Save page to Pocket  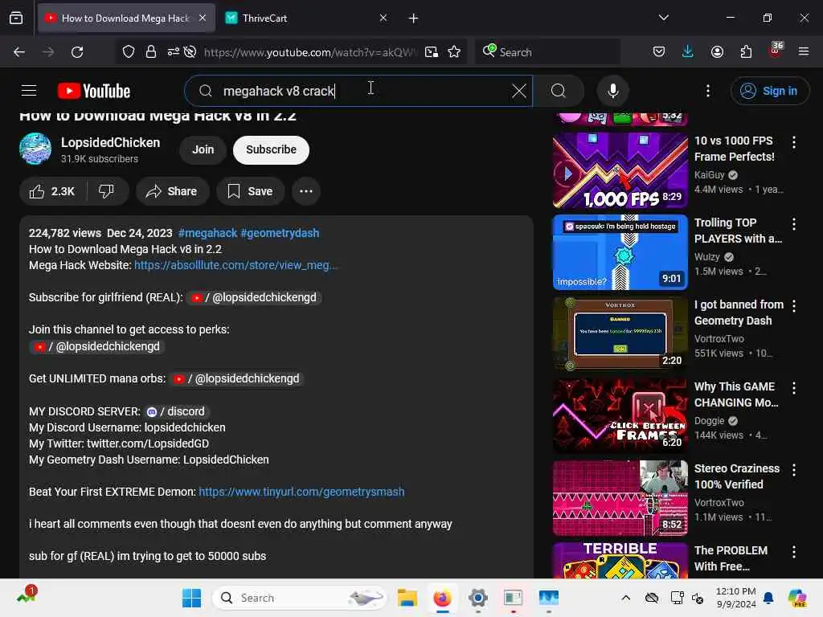coord(659,52)
